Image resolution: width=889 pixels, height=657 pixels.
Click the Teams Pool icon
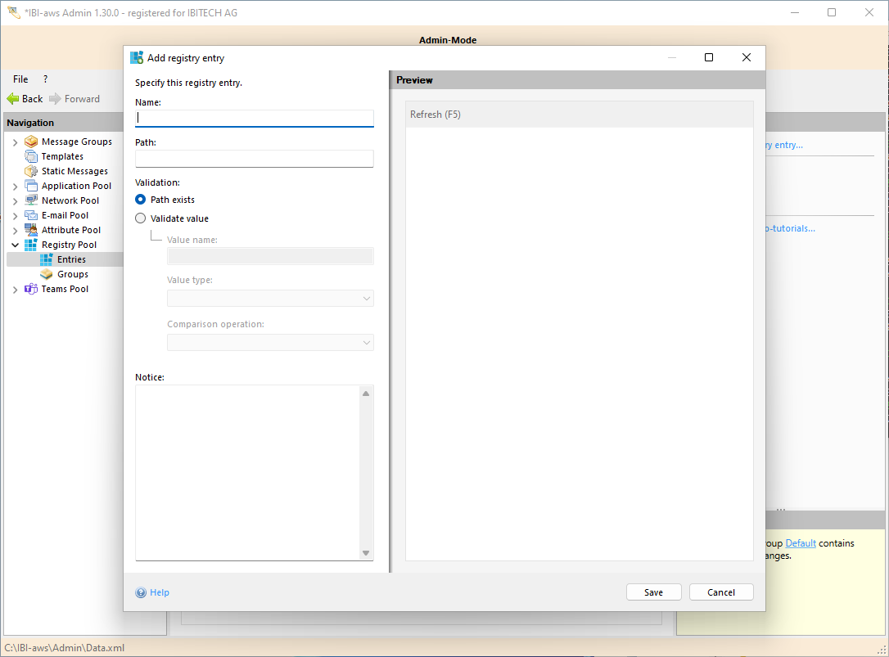pyautogui.click(x=31, y=289)
